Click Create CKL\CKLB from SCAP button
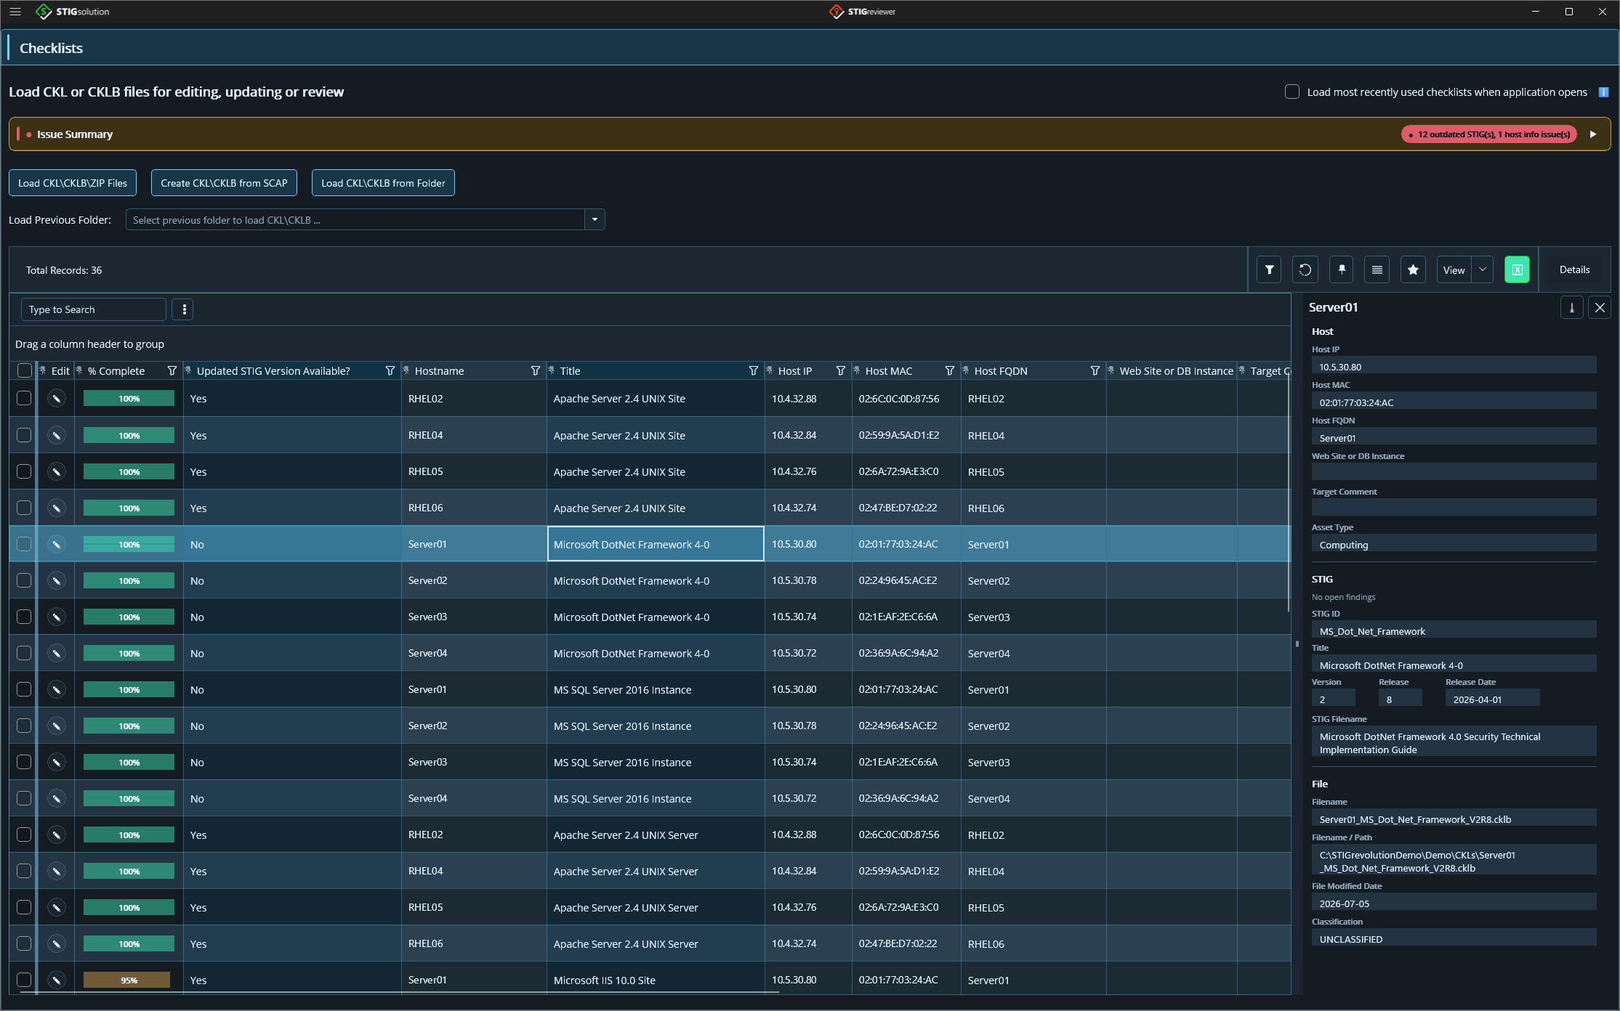This screenshot has height=1011, width=1620. click(x=224, y=183)
